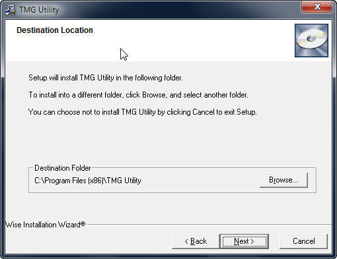Click the 'You can choose not to install' text
Screen dimensions: 337x259
[143, 112]
